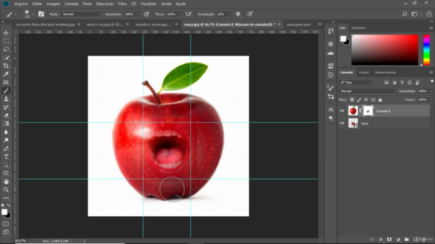435x244 pixels.
Task: Toggle lock position icon
Action: 366,100
